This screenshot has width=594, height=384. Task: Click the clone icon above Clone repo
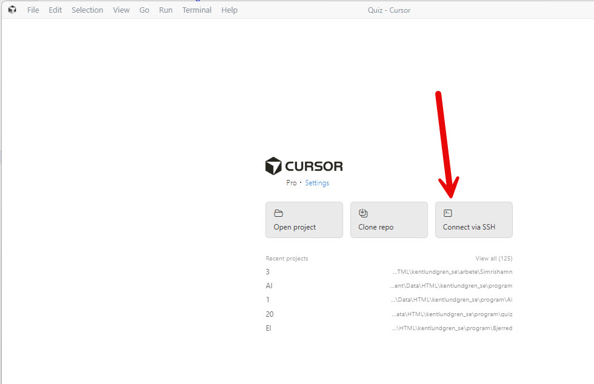(x=363, y=213)
